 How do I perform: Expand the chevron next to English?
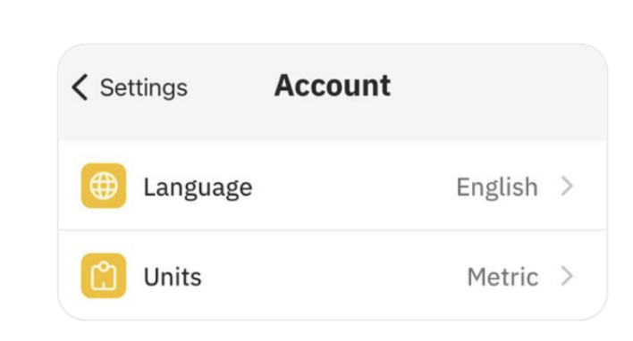pos(568,187)
